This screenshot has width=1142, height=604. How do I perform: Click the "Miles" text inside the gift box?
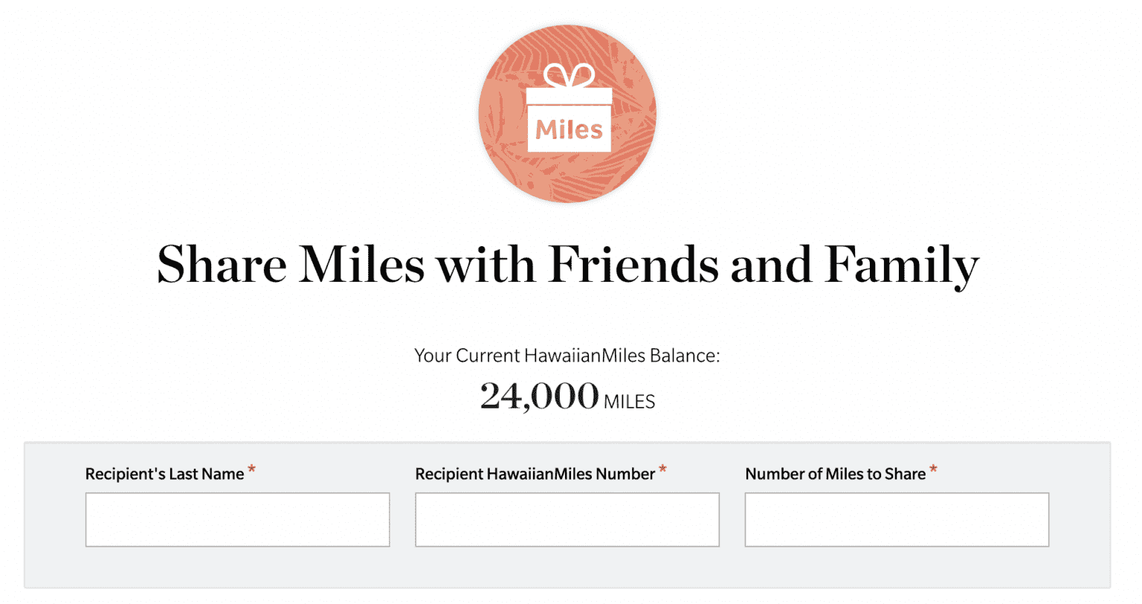[569, 130]
